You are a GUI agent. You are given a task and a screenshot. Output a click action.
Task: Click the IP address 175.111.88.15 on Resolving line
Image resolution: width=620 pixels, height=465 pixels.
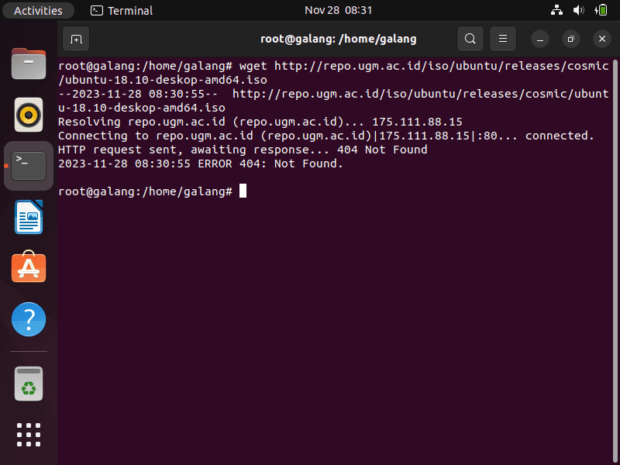[417, 122]
